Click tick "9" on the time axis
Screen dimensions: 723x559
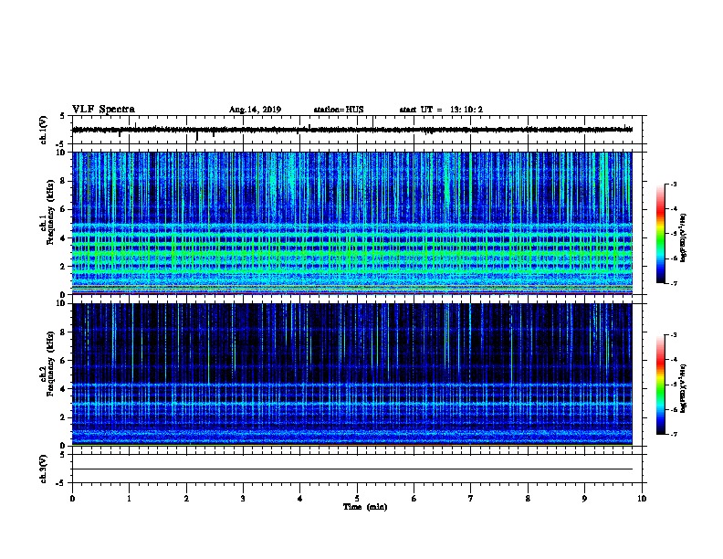point(584,499)
